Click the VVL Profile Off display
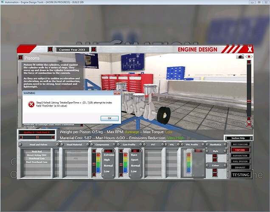The height and width of the screenshot is (212, 270). pyautogui.click(x=198, y=151)
